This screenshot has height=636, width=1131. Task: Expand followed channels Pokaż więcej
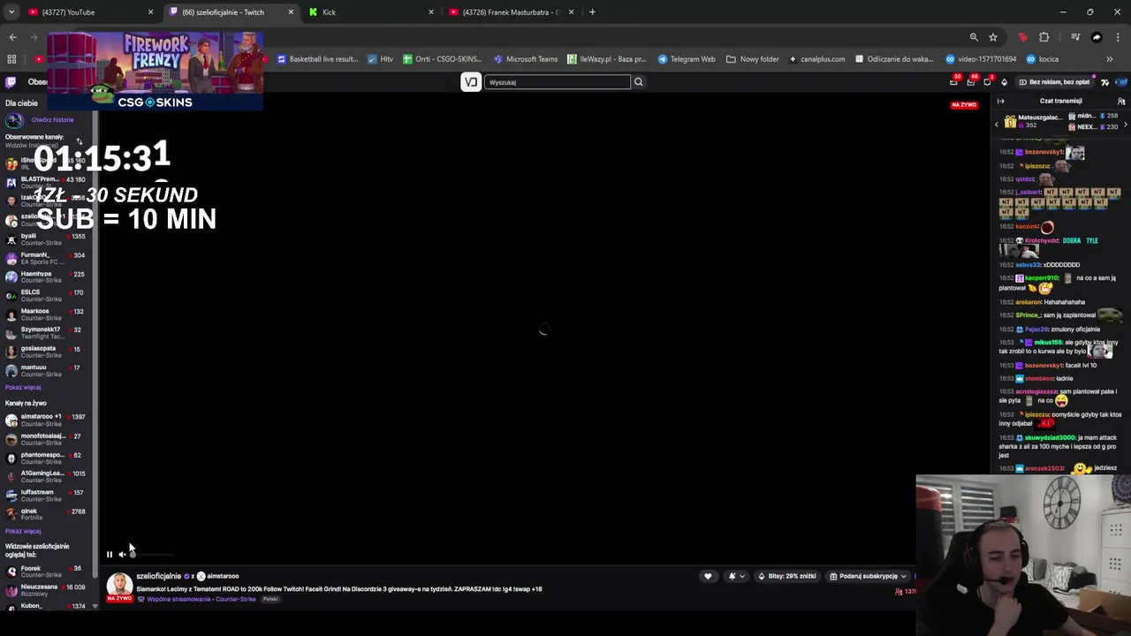[23, 388]
